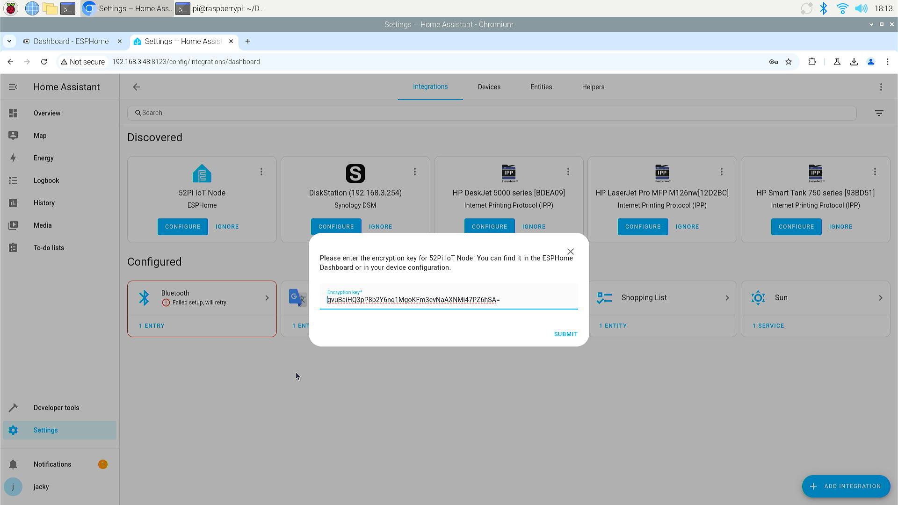Submit the encryption key

coord(566,334)
